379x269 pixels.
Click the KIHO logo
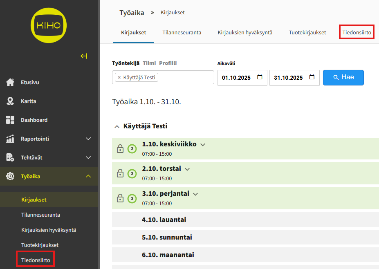click(x=48, y=25)
